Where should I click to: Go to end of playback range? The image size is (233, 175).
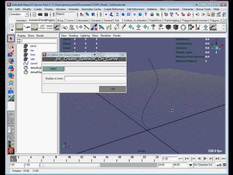(x=217, y=158)
